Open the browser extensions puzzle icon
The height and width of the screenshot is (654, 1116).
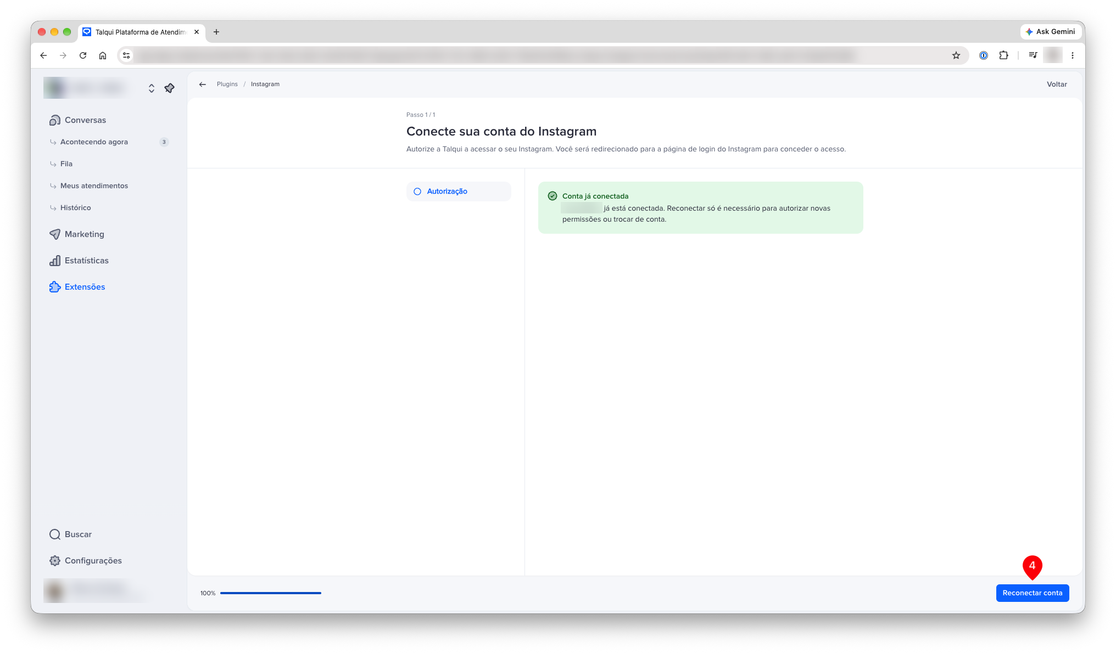[1003, 55]
